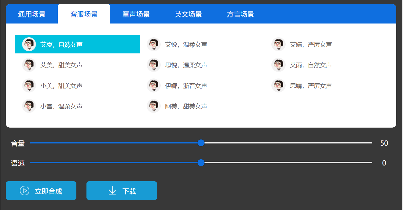Viewport: 403px width, 210px height.
Task: Click the avatar icon beside 思婧
Action: 278,85
